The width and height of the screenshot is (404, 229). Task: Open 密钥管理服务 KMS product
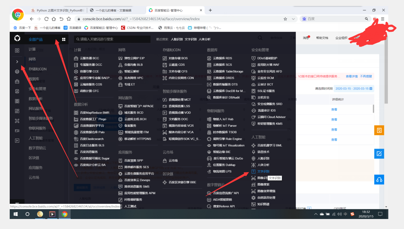click(x=270, y=124)
